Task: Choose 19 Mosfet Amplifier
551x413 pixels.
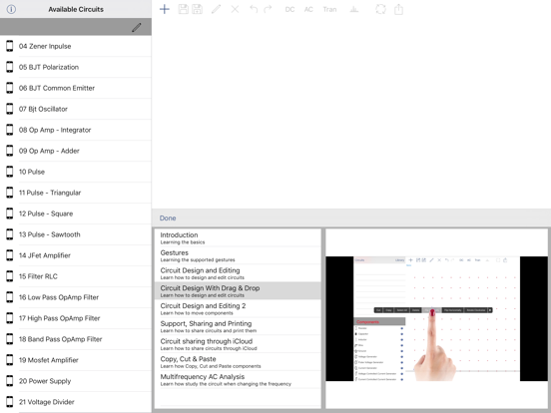Action: [x=76, y=360]
